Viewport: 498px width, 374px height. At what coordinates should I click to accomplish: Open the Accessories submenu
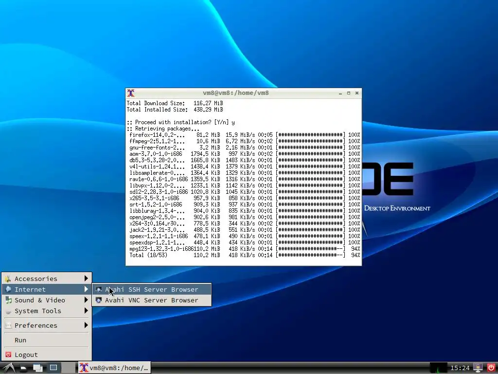pyautogui.click(x=47, y=279)
